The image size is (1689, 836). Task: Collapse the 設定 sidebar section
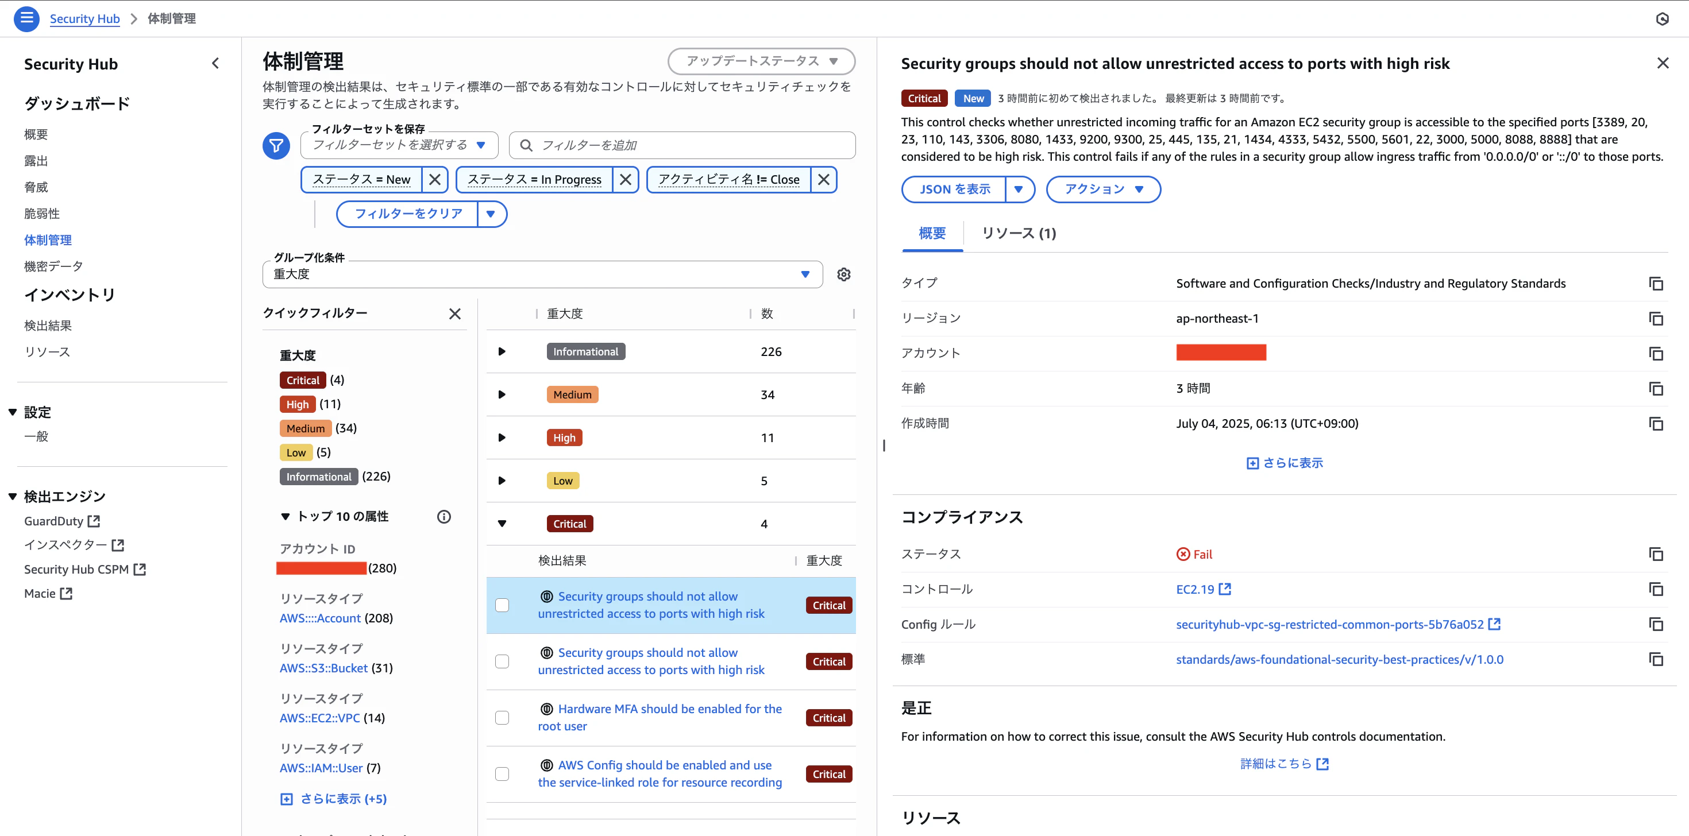(x=13, y=412)
